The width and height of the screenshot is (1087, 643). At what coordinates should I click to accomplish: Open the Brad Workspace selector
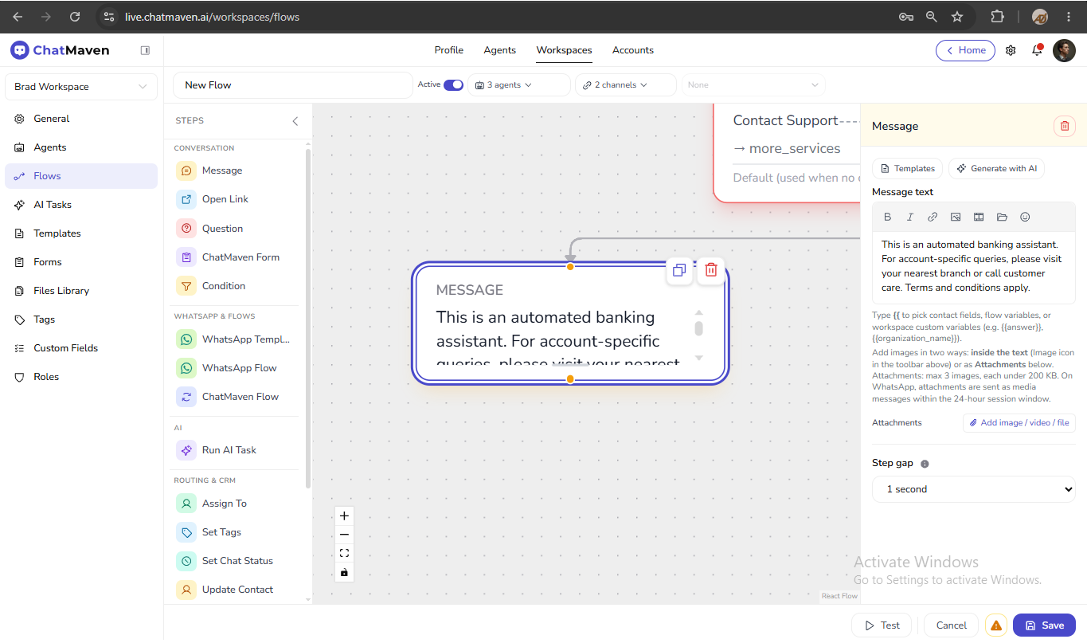click(81, 87)
